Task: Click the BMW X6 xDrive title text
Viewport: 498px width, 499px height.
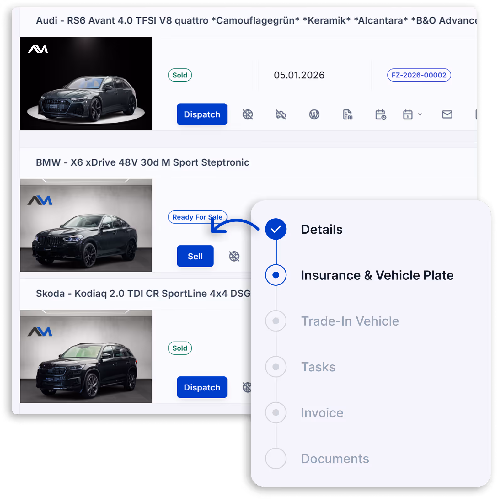Action: pyautogui.click(x=142, y=162)
